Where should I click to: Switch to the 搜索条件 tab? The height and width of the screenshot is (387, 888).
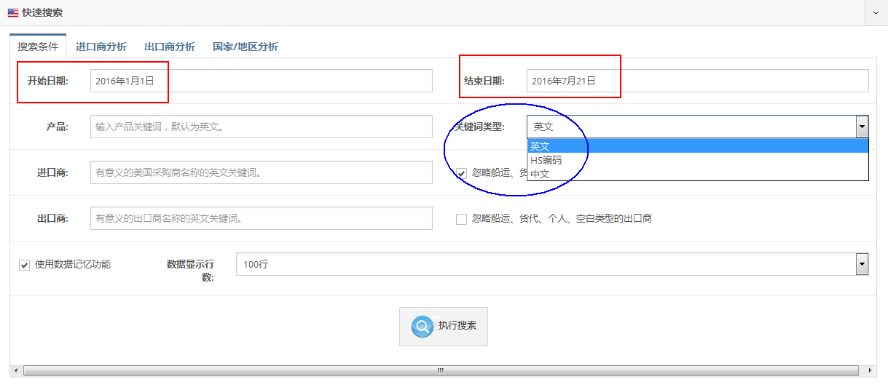[x=38, y=47]
